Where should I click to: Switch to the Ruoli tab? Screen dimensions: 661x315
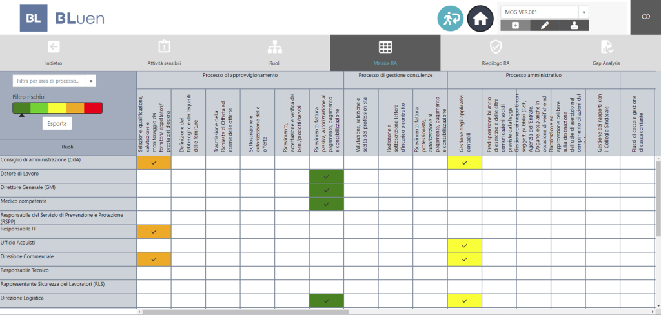274,53
